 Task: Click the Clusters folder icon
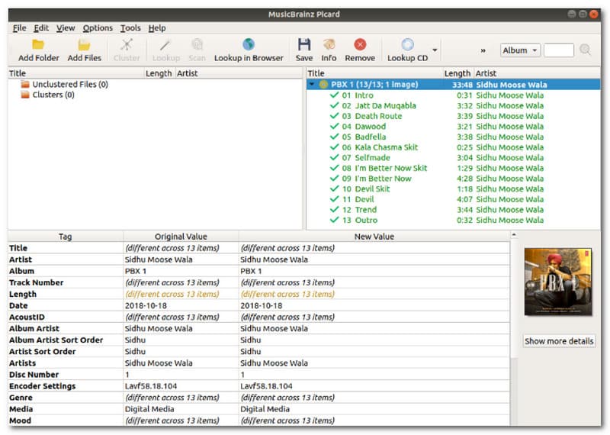click(x=25, y=95)
